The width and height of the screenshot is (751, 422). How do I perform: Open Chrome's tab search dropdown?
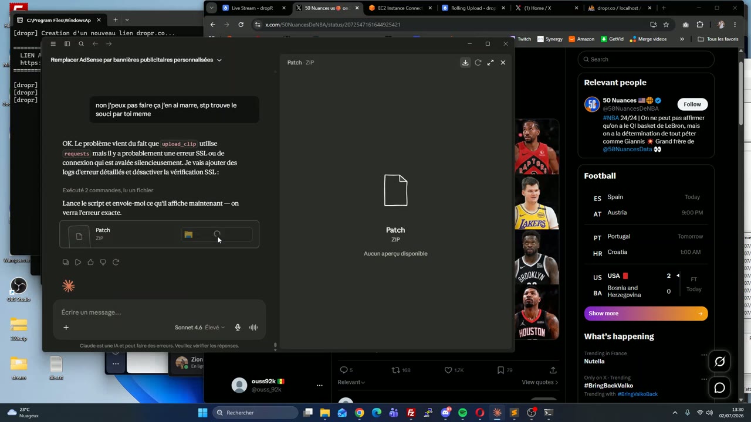click(x=211, y=8)
